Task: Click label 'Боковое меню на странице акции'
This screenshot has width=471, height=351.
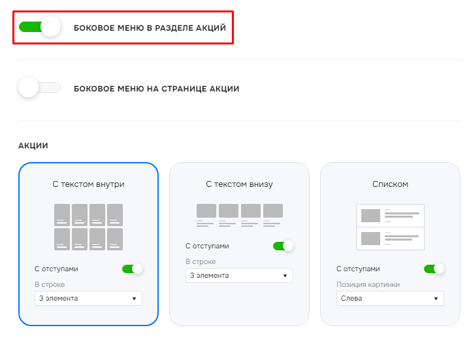Action: (x=157, y=89)
